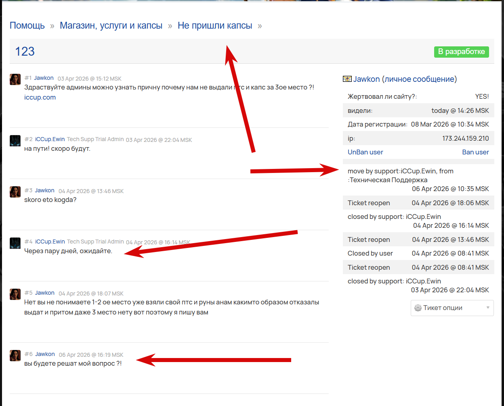Open Jawkon avatar in message #5

click(15, 294)
